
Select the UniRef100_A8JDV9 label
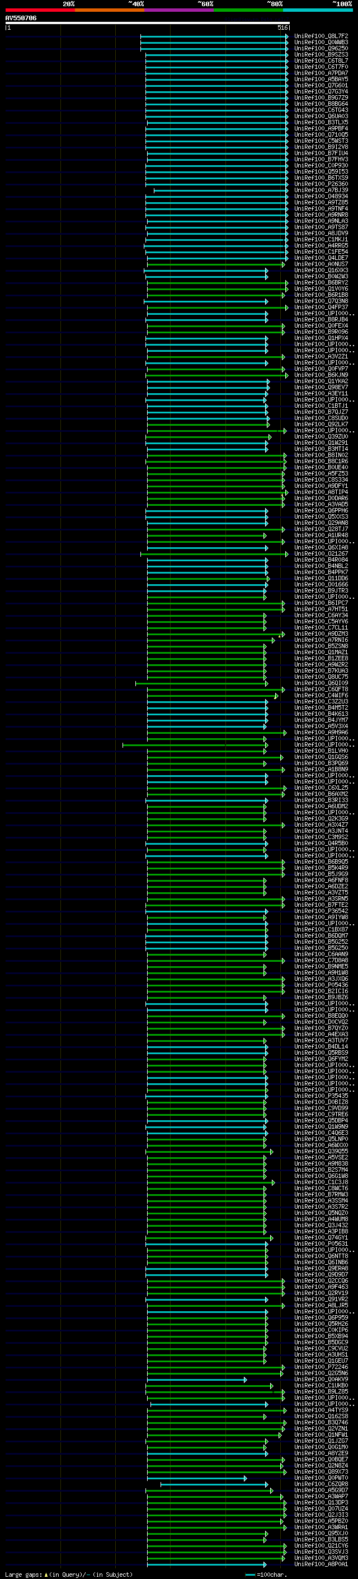click(321, 233)
